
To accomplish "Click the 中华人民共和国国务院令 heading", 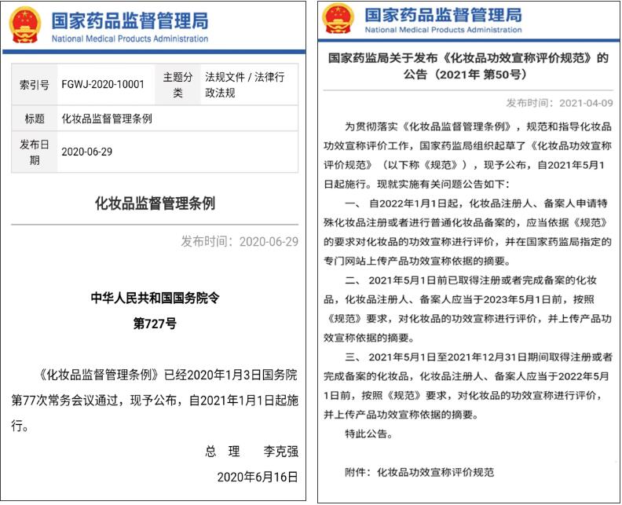I will click(155, 298).
